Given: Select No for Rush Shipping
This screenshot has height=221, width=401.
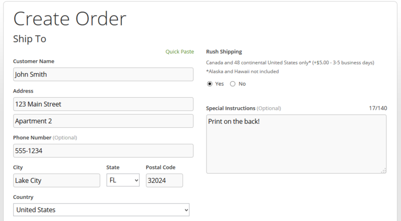Looking at the screenshot, I should [233, 84].
